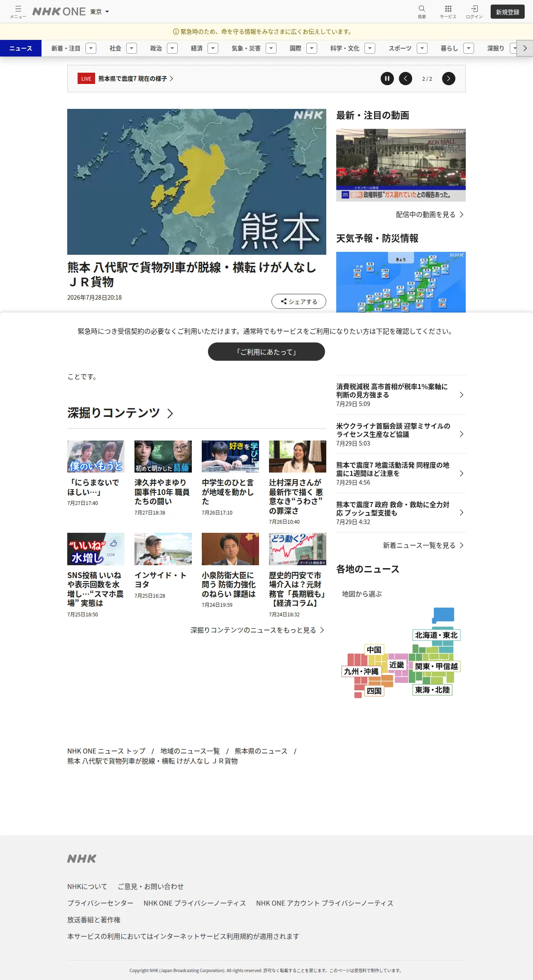Select 北海道・東北 on the region map
Screen dimensions: 533x980
[436, 635]
